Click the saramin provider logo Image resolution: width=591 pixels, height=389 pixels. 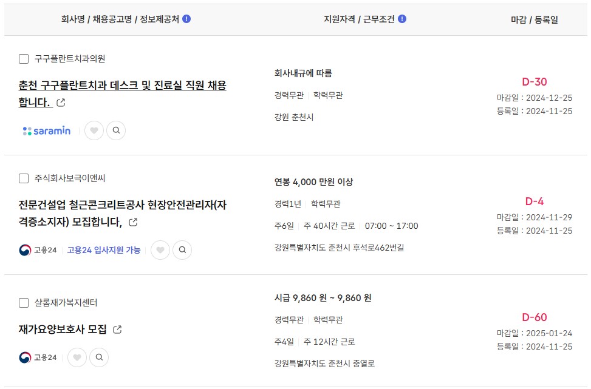click(47, 130)
